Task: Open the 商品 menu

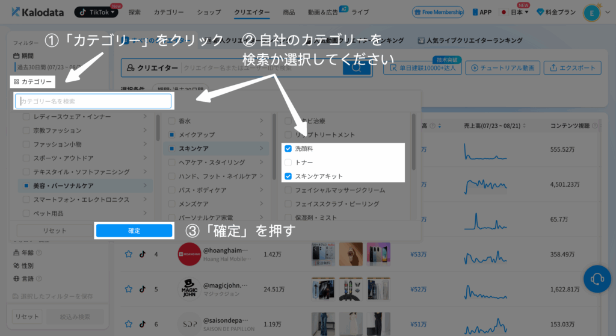Action: 289,12
